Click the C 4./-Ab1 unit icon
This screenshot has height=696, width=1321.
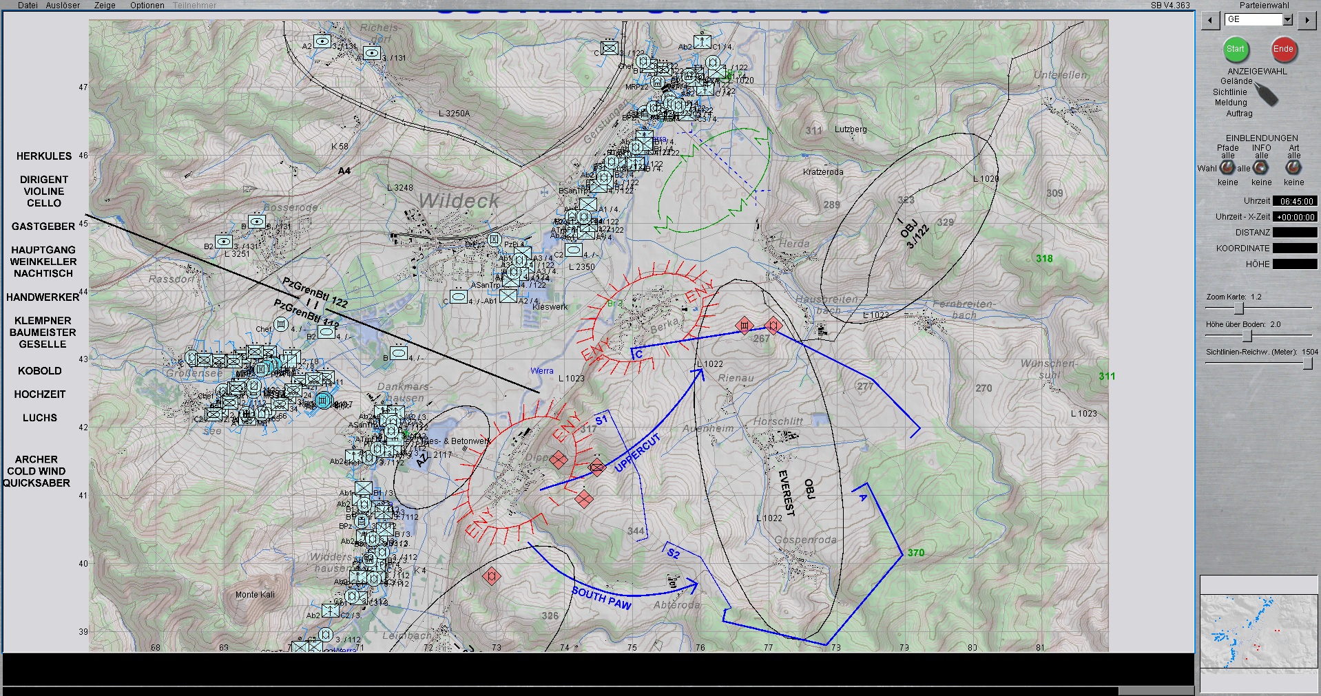point(458,297)
